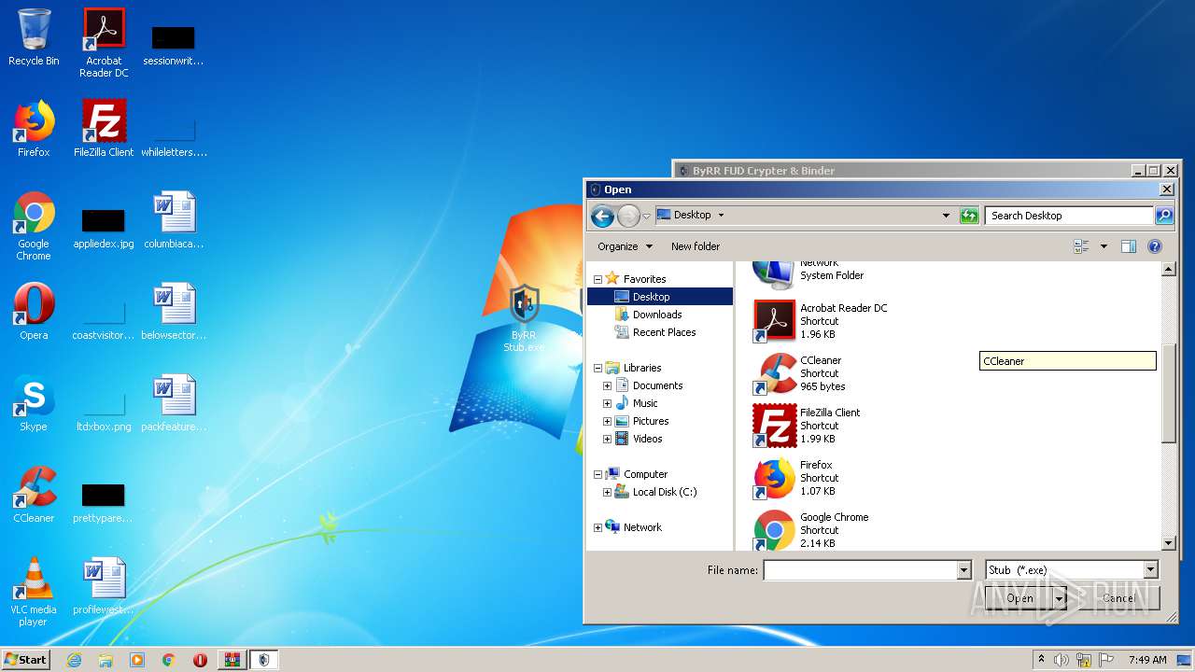1195x672 pixels.
Task: Click the ByRR Crypter taskbar button
Action: click(x=263, y=660)
